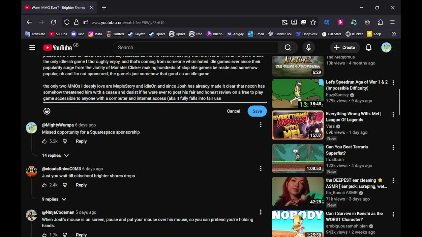
Task: Open options for Age of War speedrun video
Action: click(393, 82)
